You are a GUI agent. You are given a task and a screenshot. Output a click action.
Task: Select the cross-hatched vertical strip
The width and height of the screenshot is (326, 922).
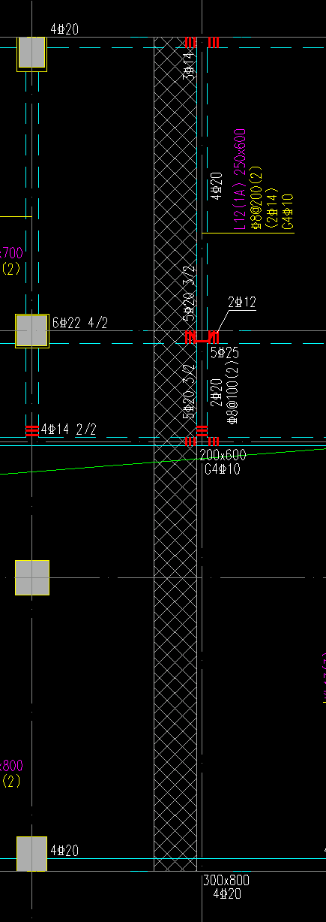click(x=175, y=454)
